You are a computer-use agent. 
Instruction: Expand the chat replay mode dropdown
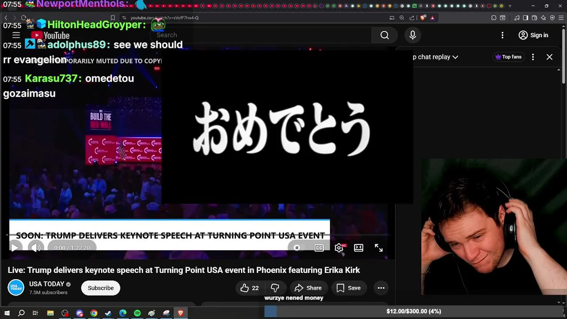435,57
